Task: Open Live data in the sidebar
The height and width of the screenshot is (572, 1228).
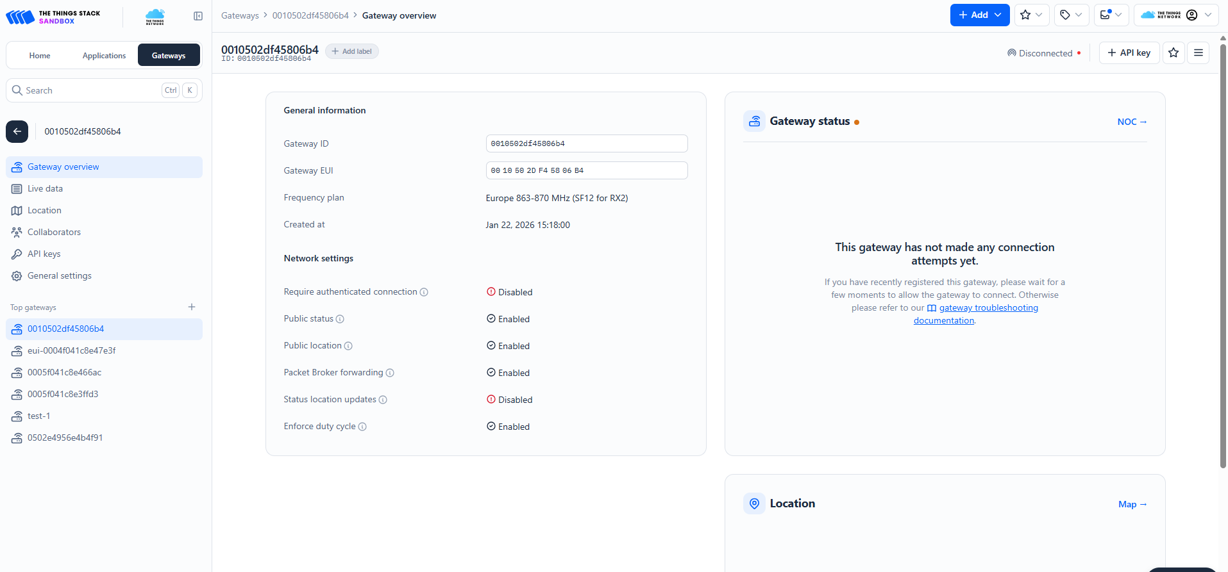Action: point(45,188)
